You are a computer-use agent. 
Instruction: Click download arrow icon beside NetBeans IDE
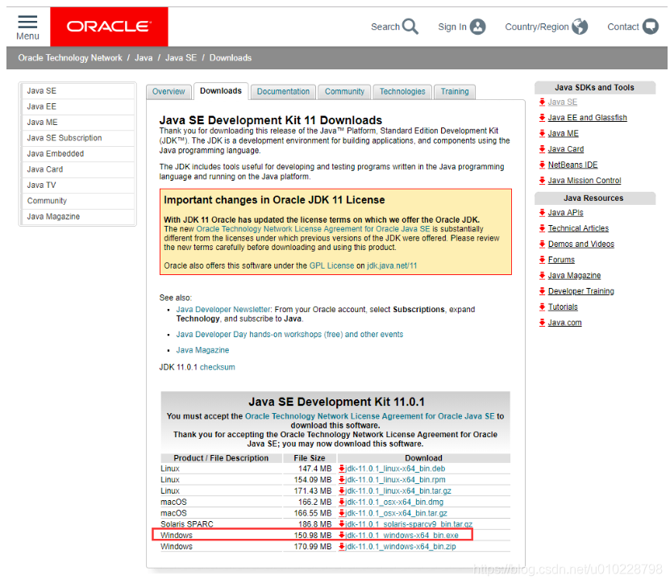click(542, 165)
